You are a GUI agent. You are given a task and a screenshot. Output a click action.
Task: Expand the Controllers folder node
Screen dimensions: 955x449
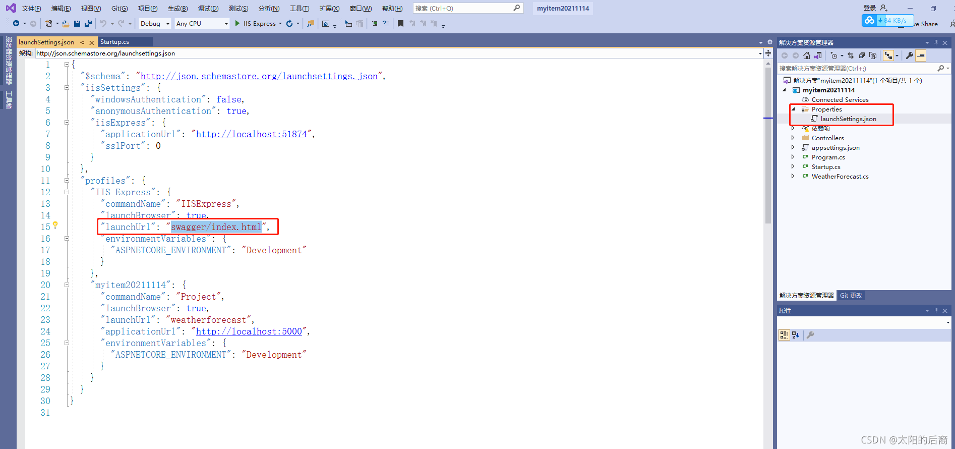pyautogui.click(x=793, y=138)
